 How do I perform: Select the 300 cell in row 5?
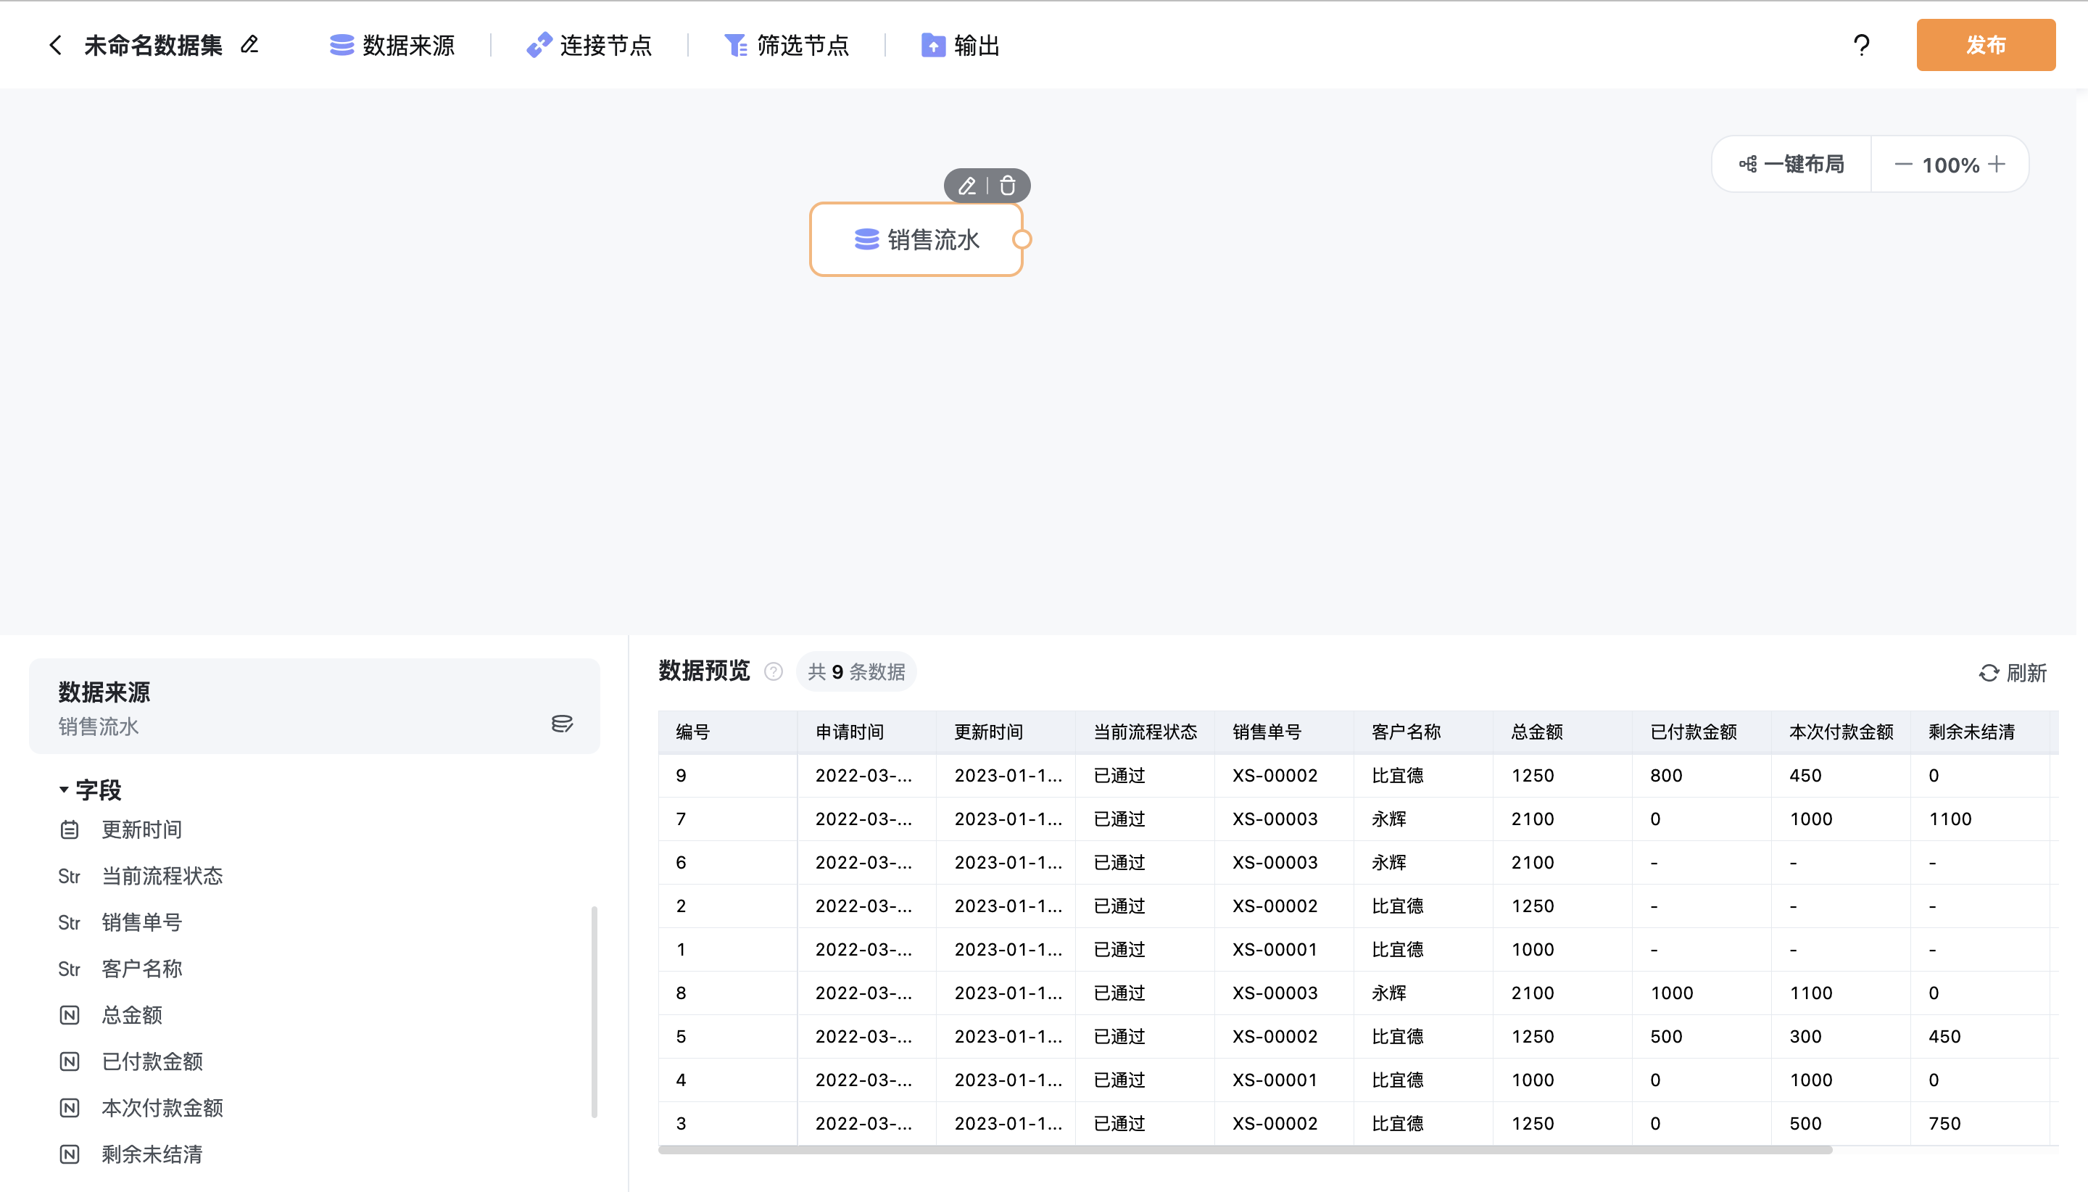tap(1841, 1036)
